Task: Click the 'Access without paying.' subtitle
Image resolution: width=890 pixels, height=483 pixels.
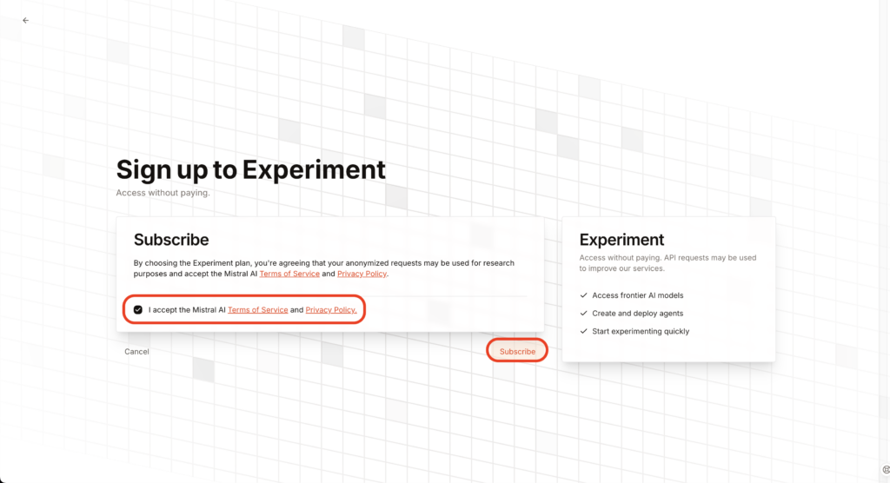Action: coord(163,193)
